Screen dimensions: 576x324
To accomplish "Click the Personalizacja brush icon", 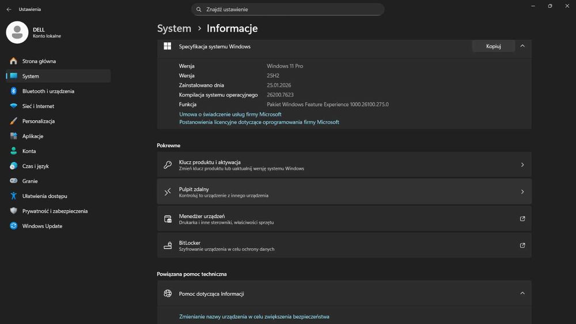I will (14, 121).
